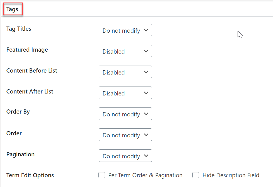
Task: Open the Tag Titles dropdown
Action: (125, 30)
